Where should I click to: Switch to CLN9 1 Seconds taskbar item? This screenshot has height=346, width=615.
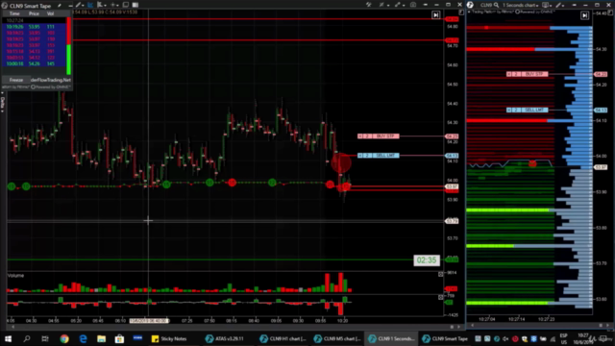[x=391, y=338]
